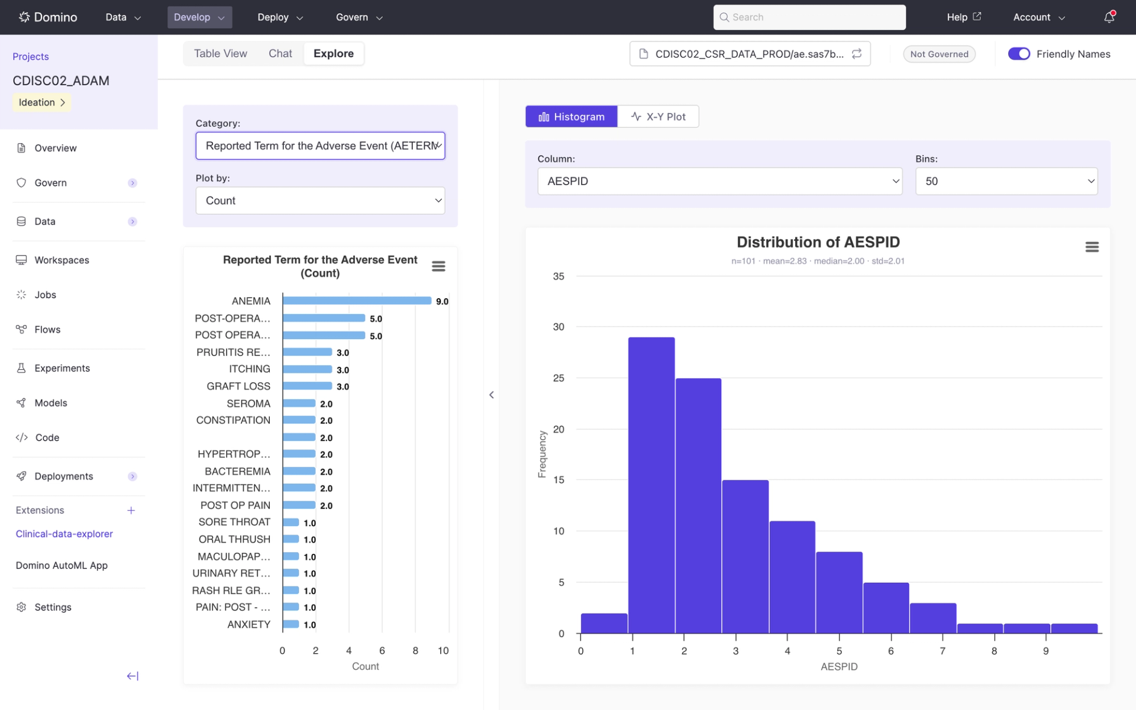Open the Account menu

[x=1039, y=17]
